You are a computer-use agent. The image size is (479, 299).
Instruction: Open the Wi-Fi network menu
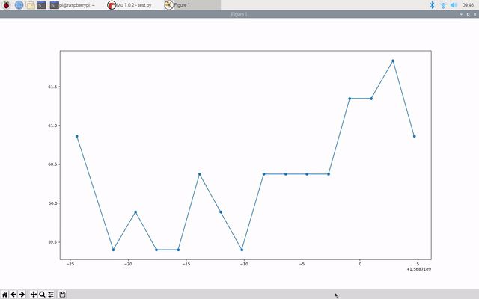442,5
